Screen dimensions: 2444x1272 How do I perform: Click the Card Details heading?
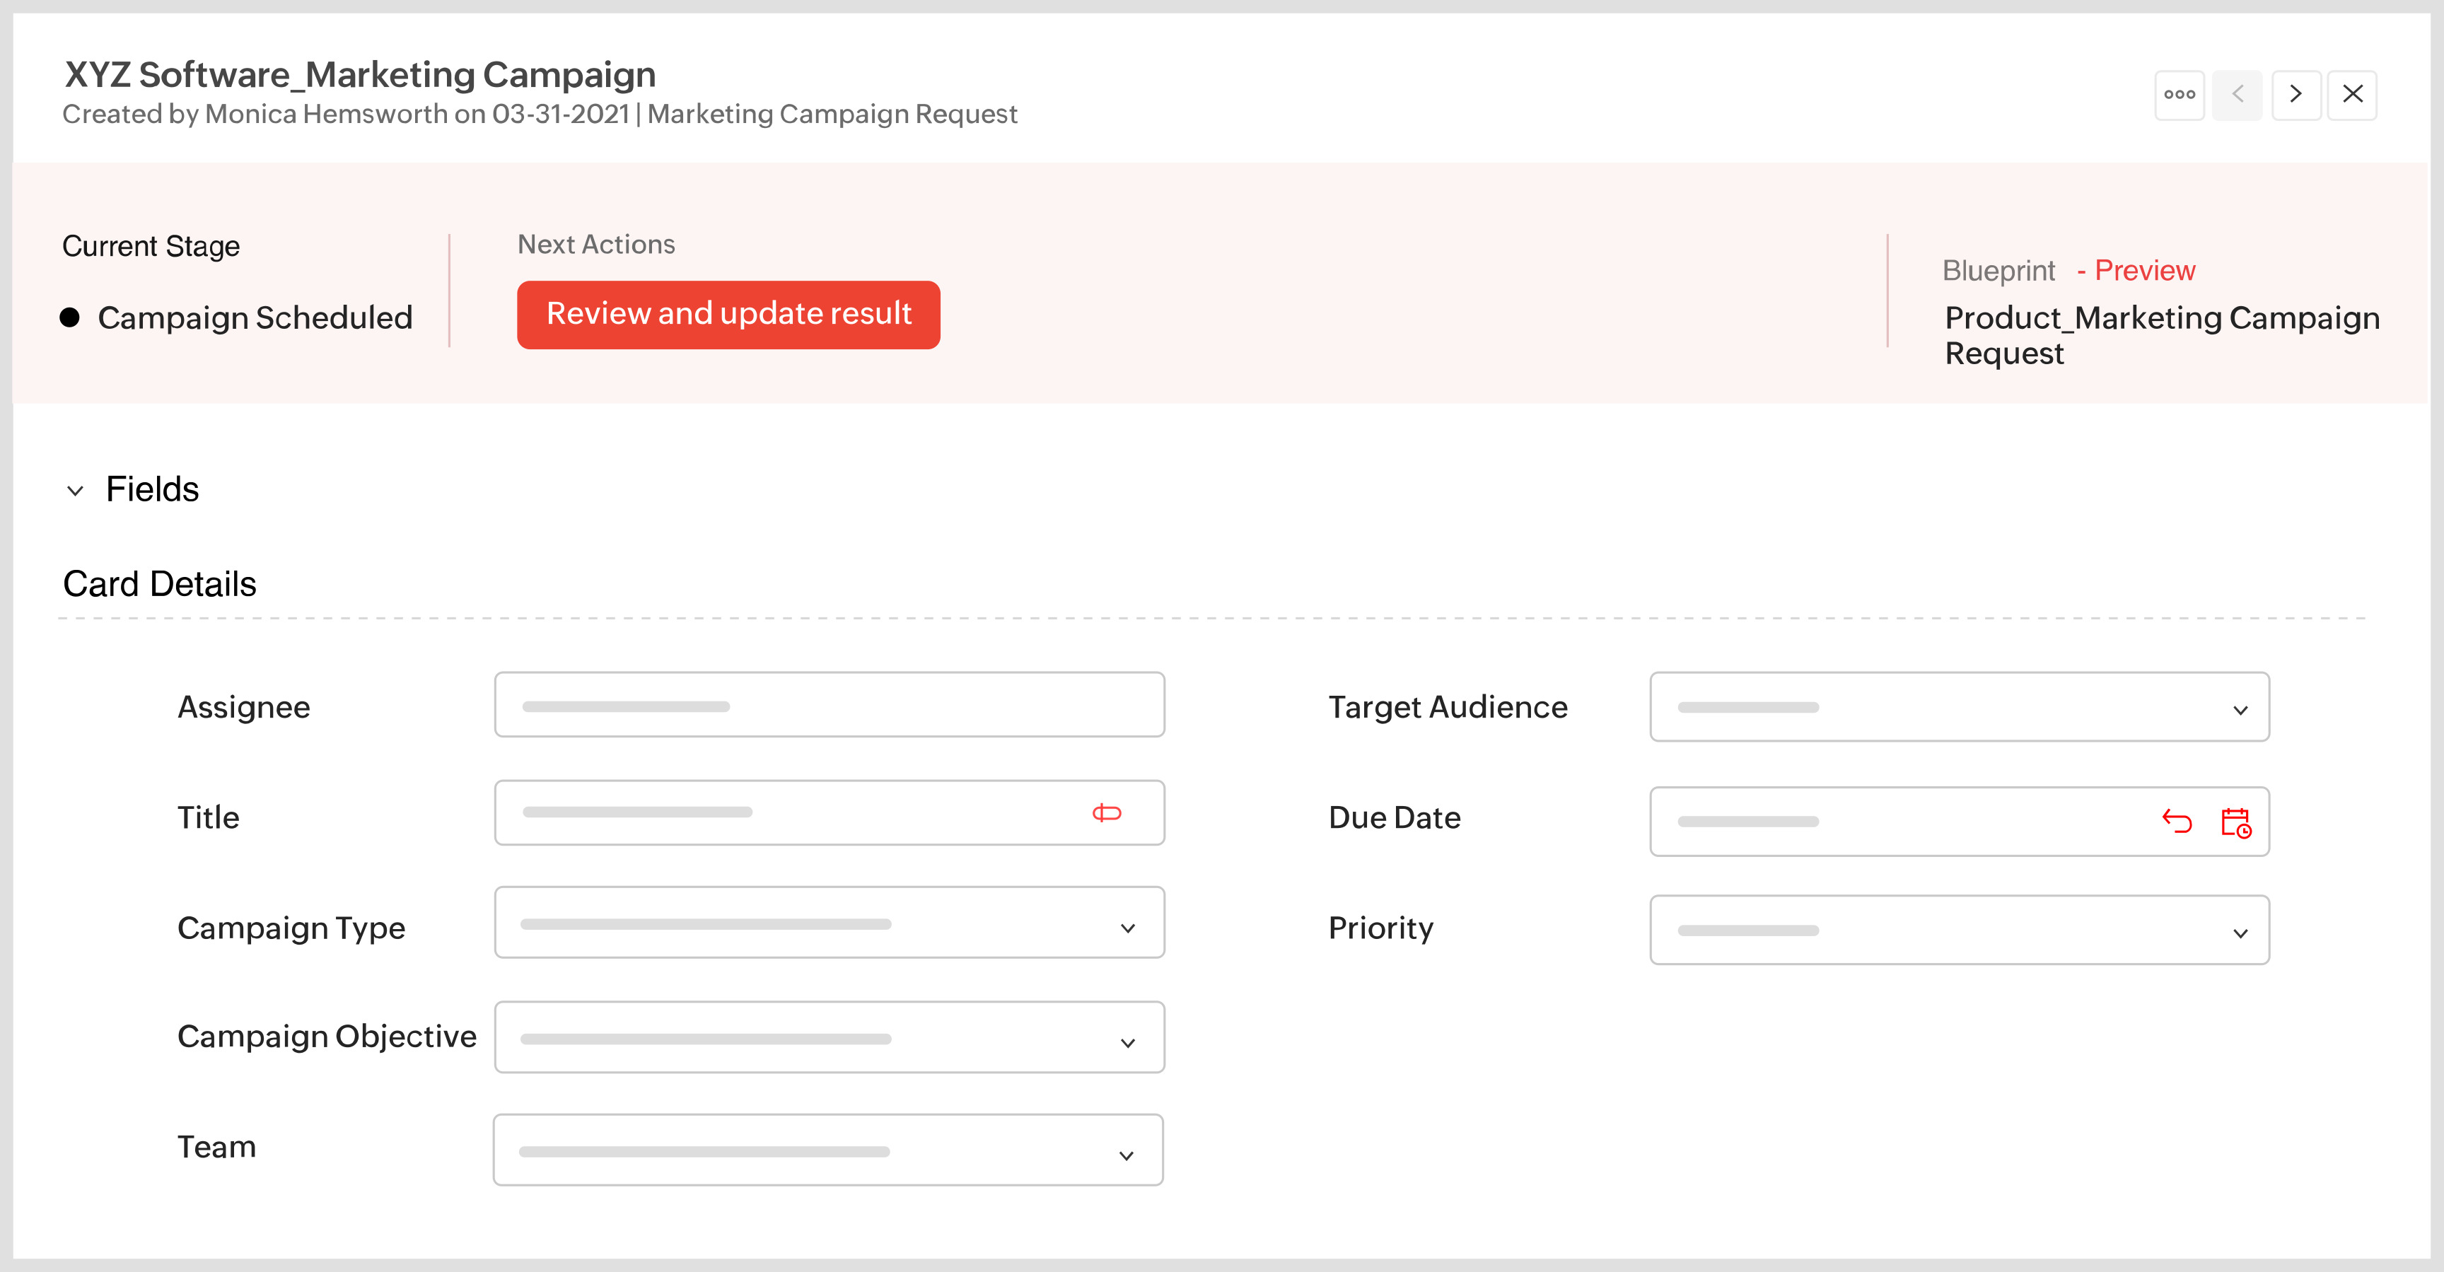pyautogui.click(x=159, y=584)
